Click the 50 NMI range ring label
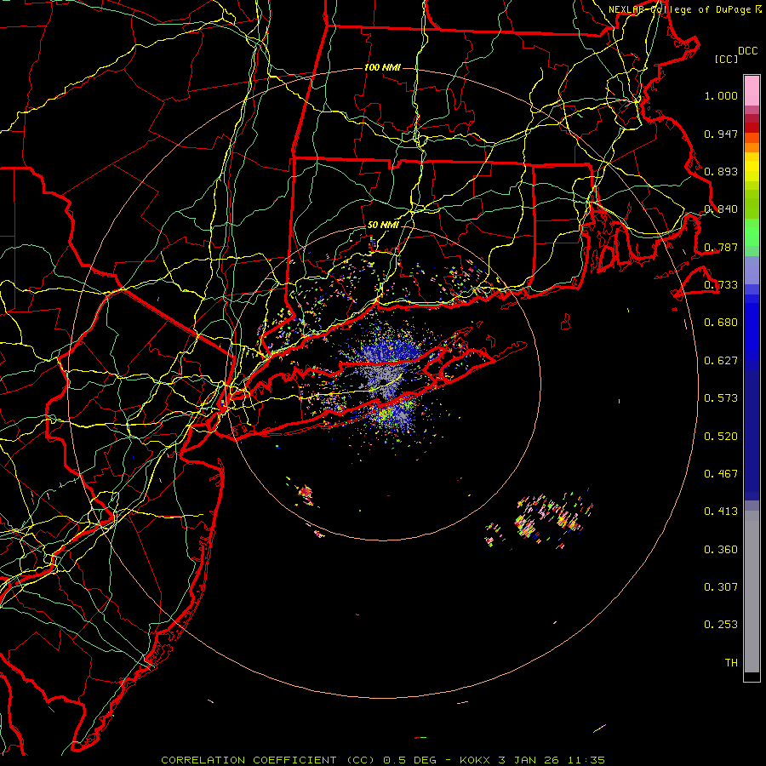 point(383,226)
